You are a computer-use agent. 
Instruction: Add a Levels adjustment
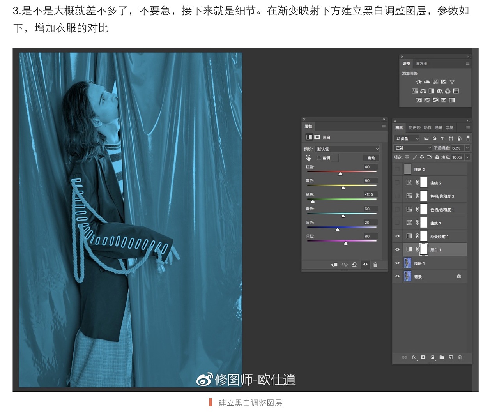tap(427, 82)
